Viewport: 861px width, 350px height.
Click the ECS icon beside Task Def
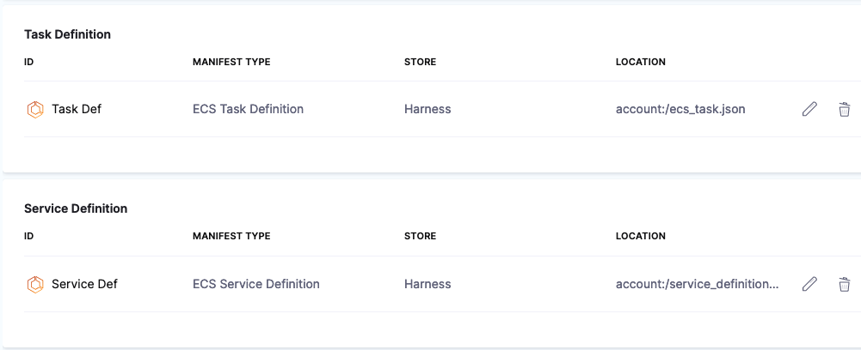pyautogui.click(x=35, y=109)
